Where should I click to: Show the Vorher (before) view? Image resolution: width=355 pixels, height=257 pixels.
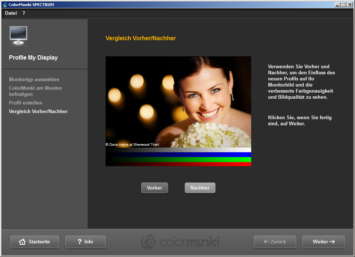[155, 188]
